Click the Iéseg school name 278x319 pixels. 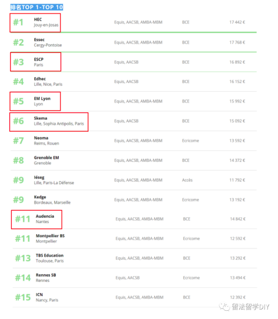39,177
